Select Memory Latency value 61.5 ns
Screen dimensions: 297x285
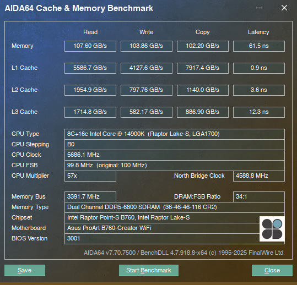[259, 46]
